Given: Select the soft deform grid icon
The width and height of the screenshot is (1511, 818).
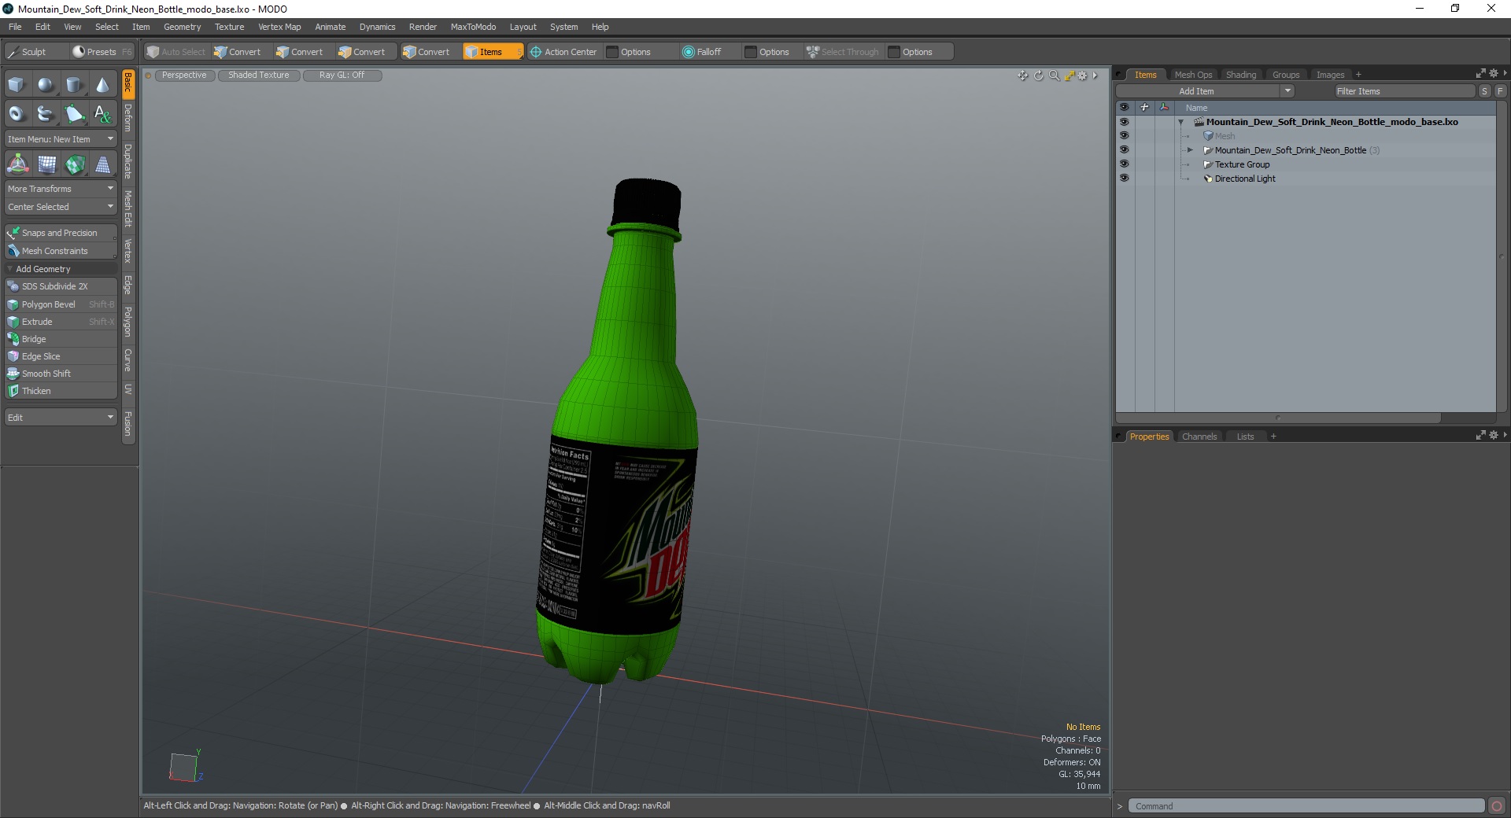Looking at the screenshot, I should (x=46, y=164).
